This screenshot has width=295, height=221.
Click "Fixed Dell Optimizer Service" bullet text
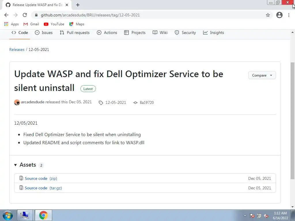(x=82, y=135)
